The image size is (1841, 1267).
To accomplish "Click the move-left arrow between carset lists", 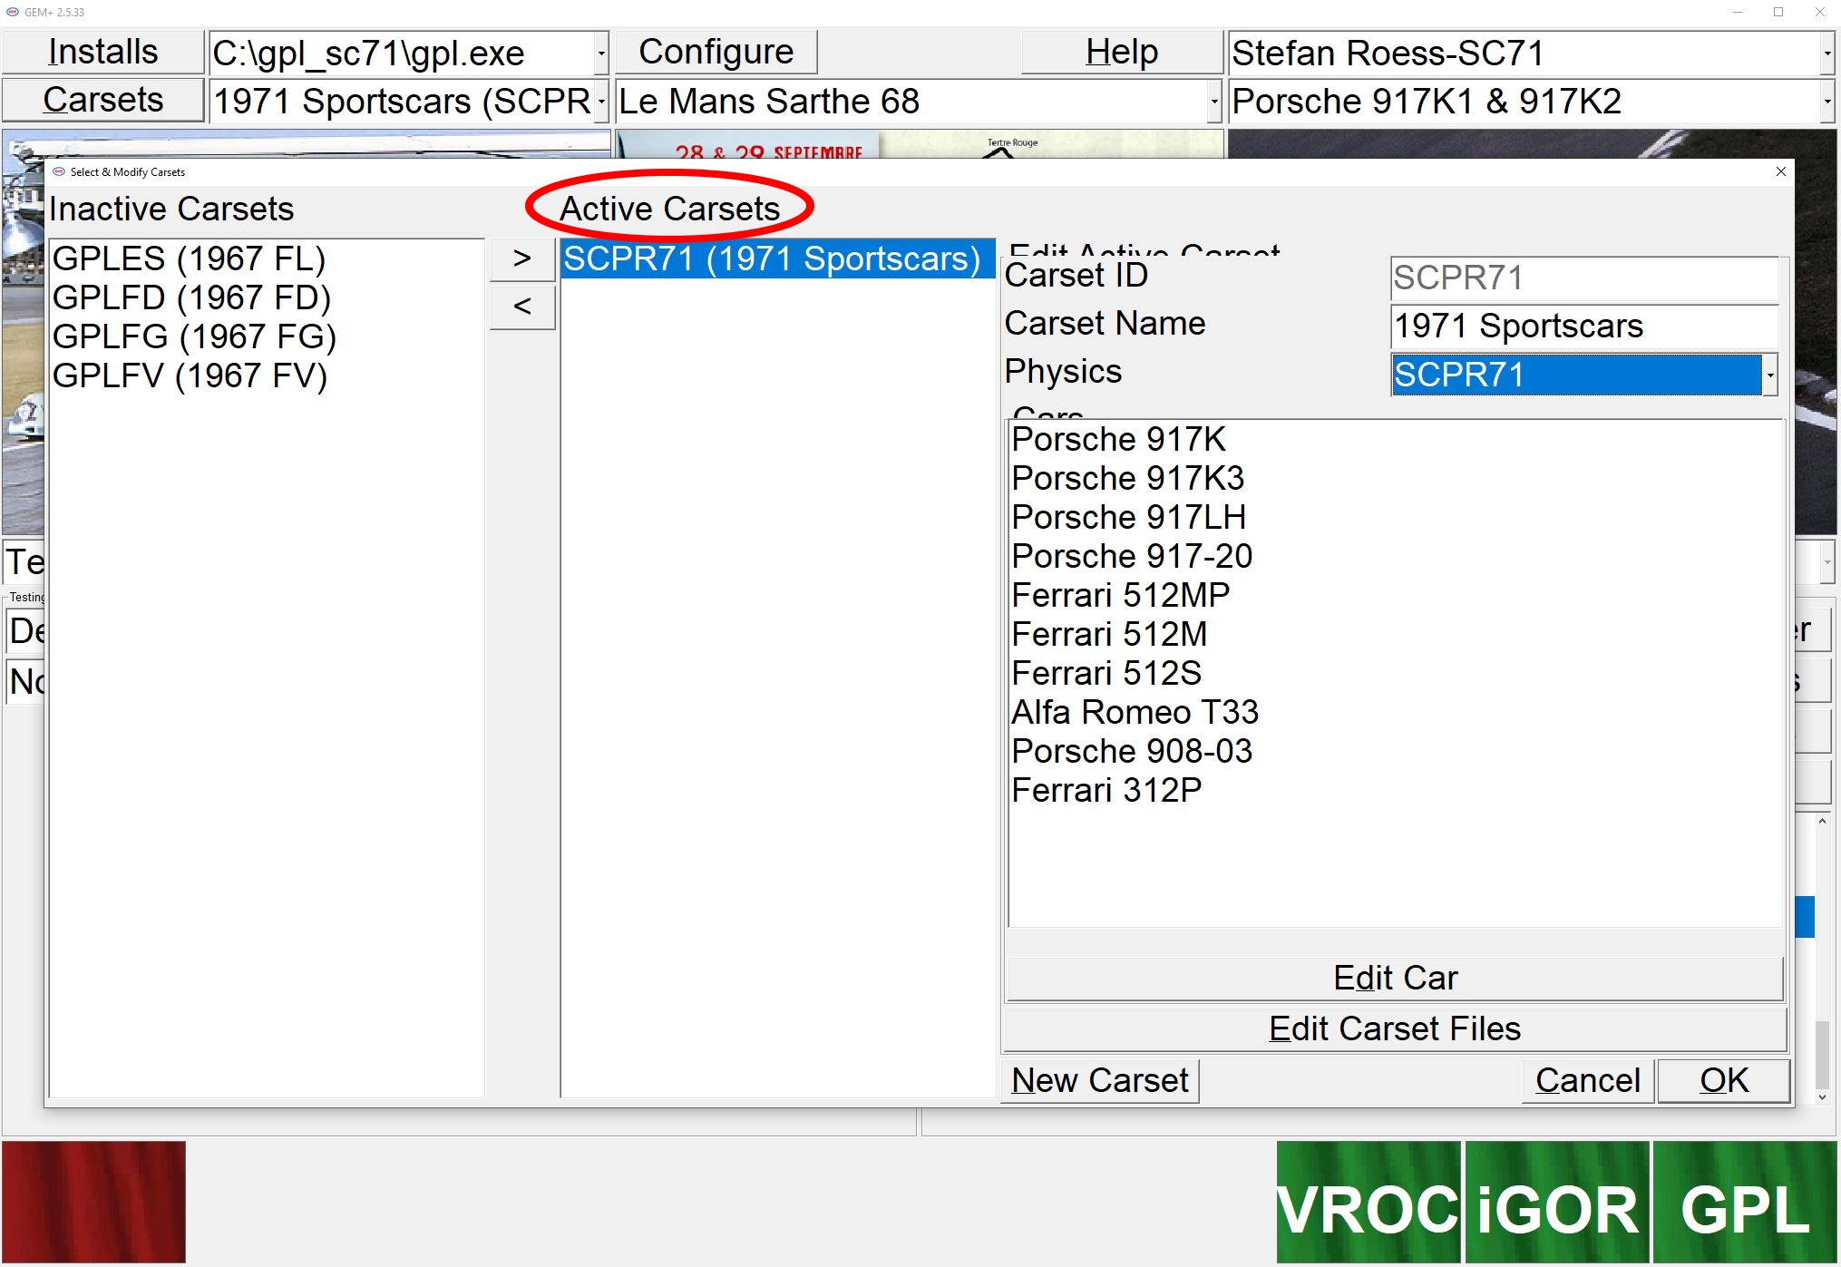I will click(x=521, y=307).
